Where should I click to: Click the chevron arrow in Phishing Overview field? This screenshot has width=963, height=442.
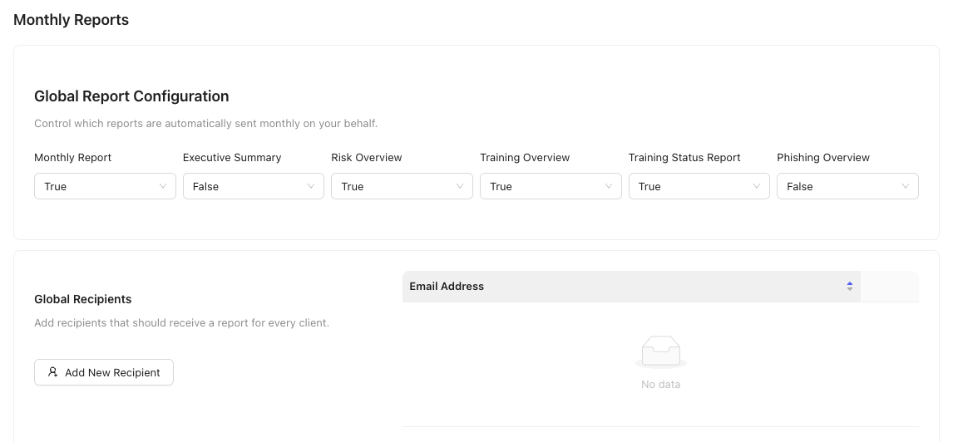pos(906,187)
